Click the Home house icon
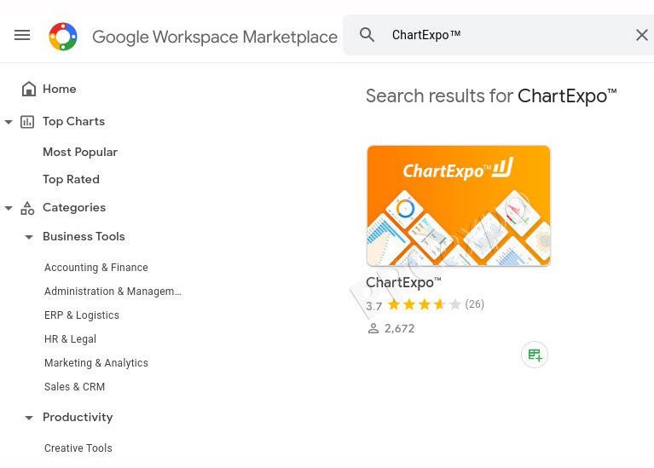654x468 pixels. 29,89
